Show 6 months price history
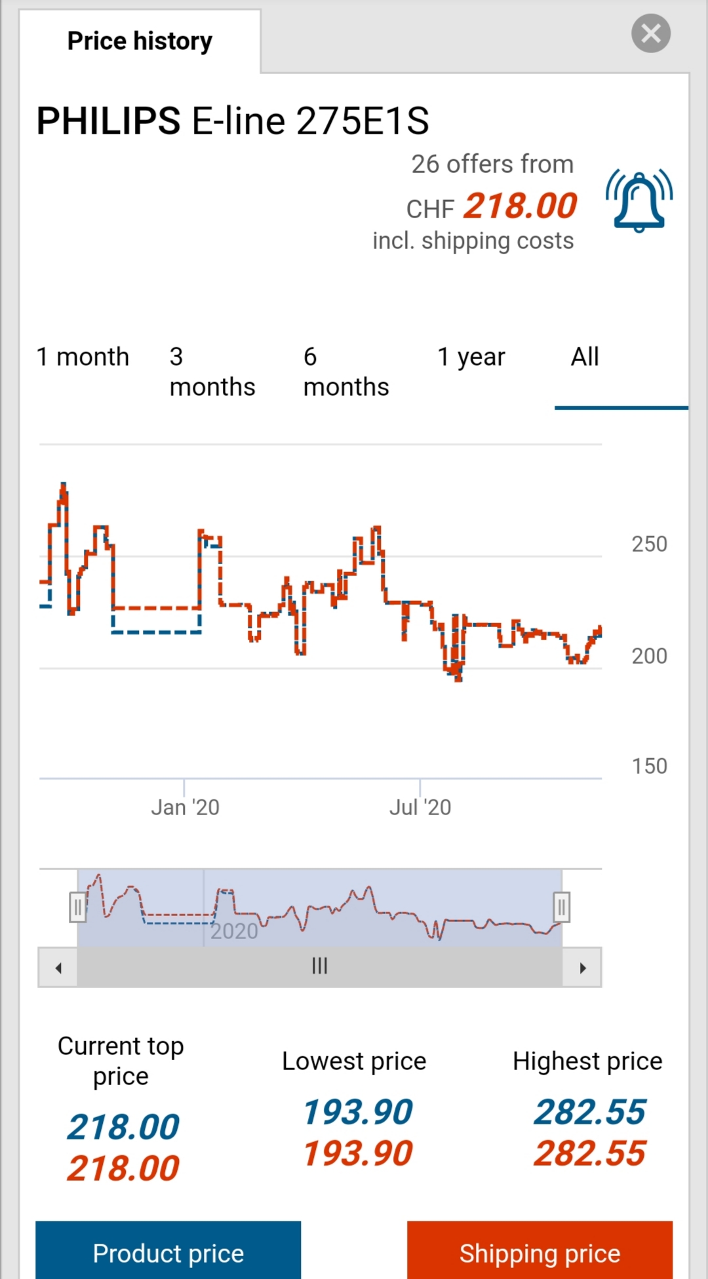This screenshot has width=708, height=1279. [345, 372]
